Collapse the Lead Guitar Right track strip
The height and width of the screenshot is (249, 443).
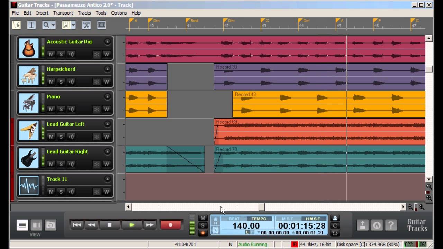pos(107,151)
